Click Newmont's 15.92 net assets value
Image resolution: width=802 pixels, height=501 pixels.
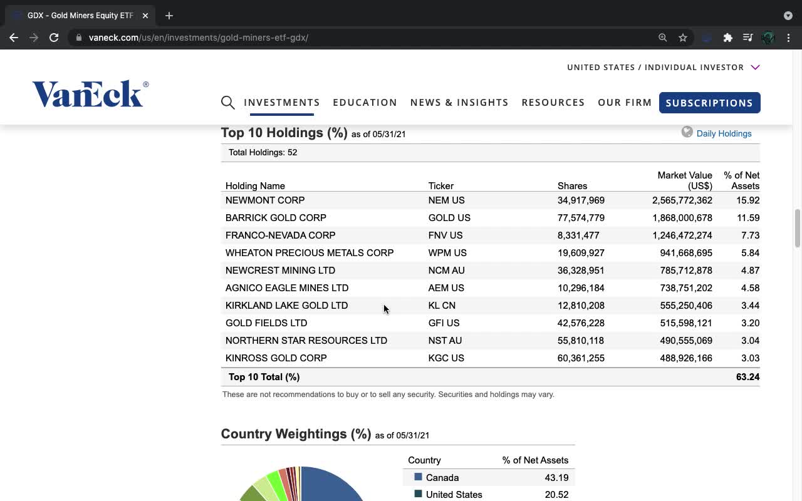coord(748,200)
